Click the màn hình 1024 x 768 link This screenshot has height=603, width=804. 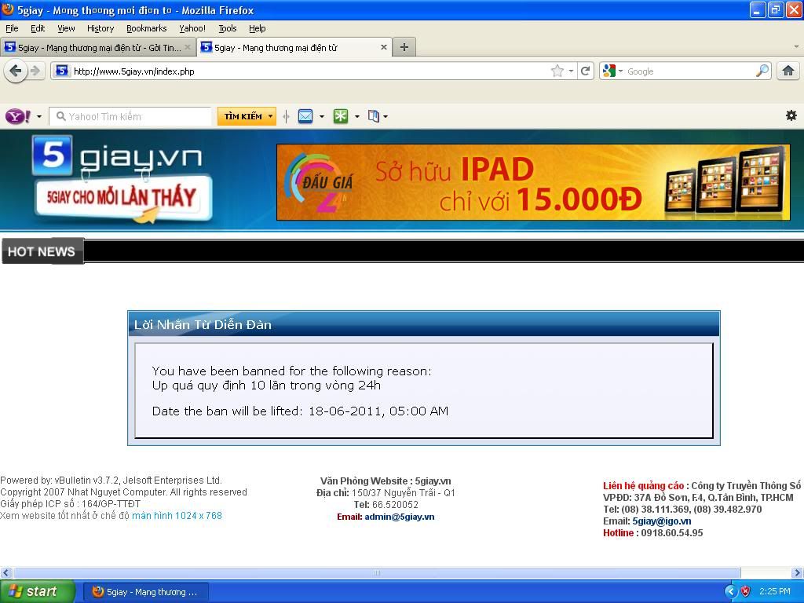177,516
